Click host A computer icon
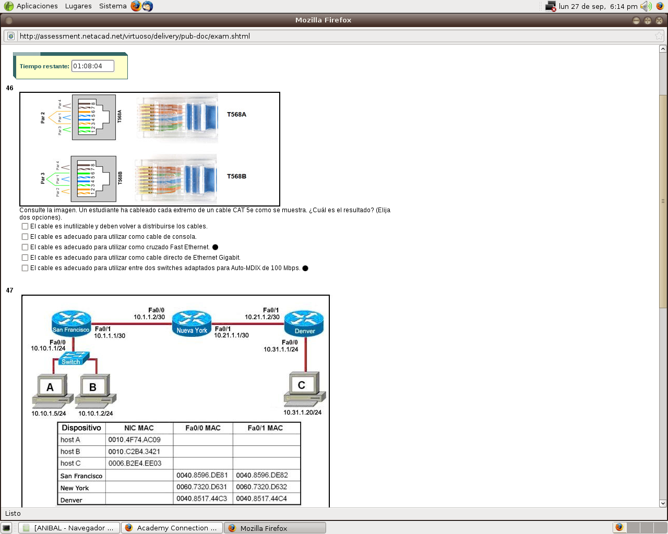 pos(52,391)
